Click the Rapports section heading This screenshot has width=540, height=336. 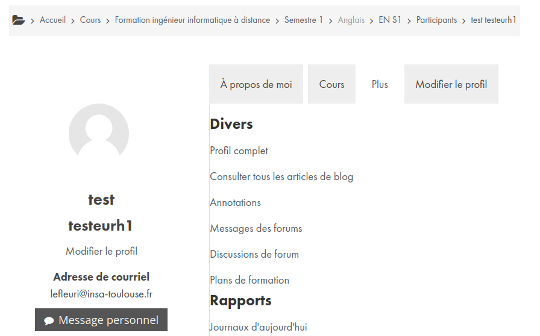tap(240, 300)
